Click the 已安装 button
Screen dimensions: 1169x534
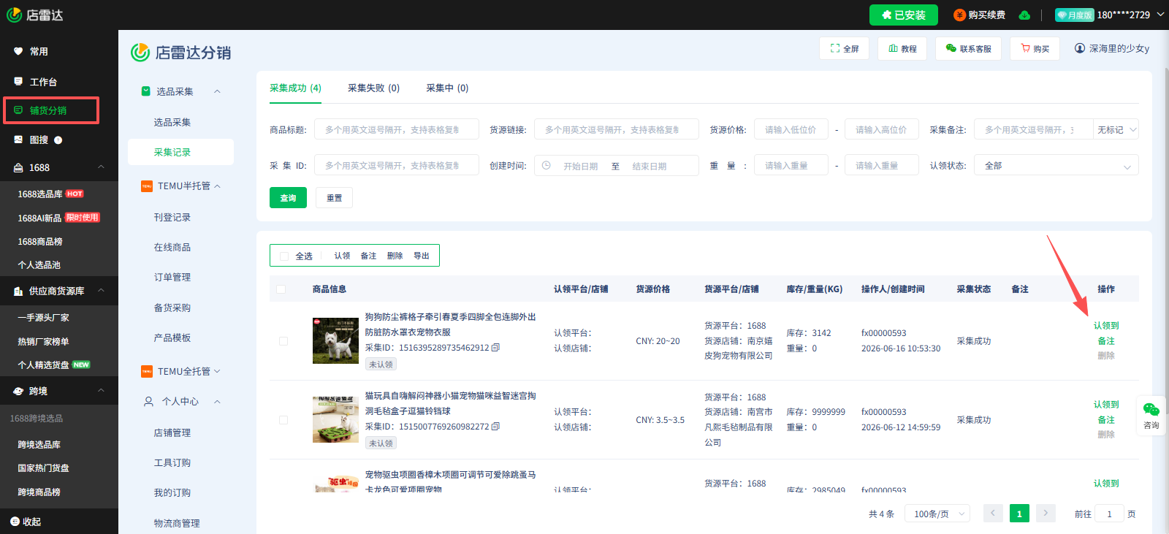click(x=904, y=15)
